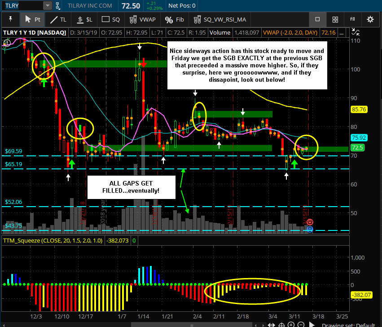Zoom out using the minus magnifier
This screenshot has width=382, height=327.
tap(301, 325)
